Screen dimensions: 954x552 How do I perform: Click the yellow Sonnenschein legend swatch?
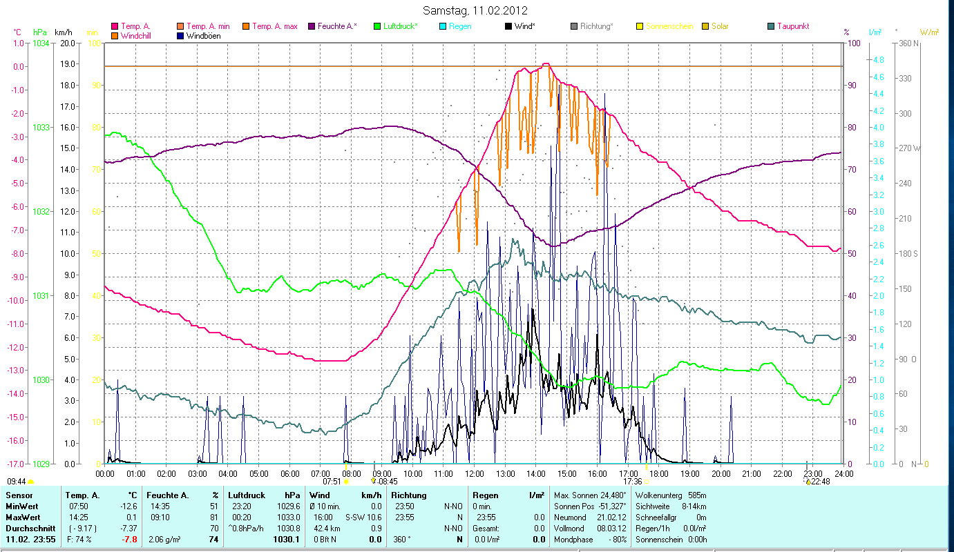[640, 27]
